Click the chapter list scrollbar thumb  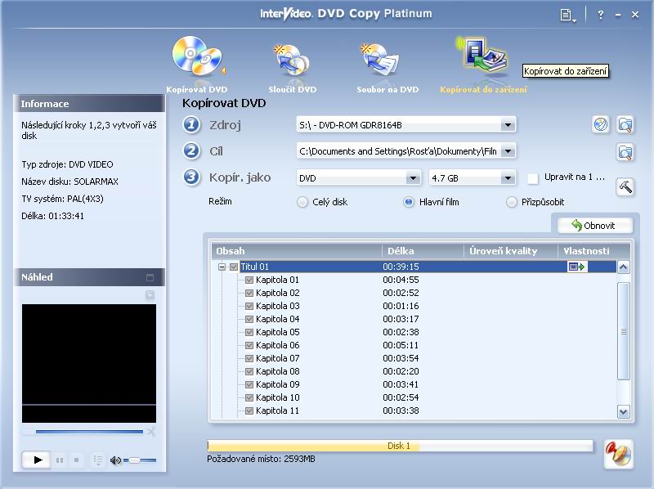point(623,331)
